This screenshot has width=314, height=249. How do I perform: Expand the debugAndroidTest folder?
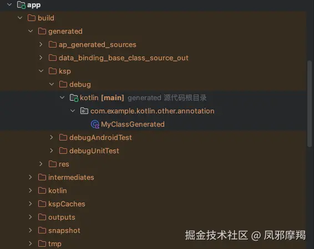click(x=52, y=137)
